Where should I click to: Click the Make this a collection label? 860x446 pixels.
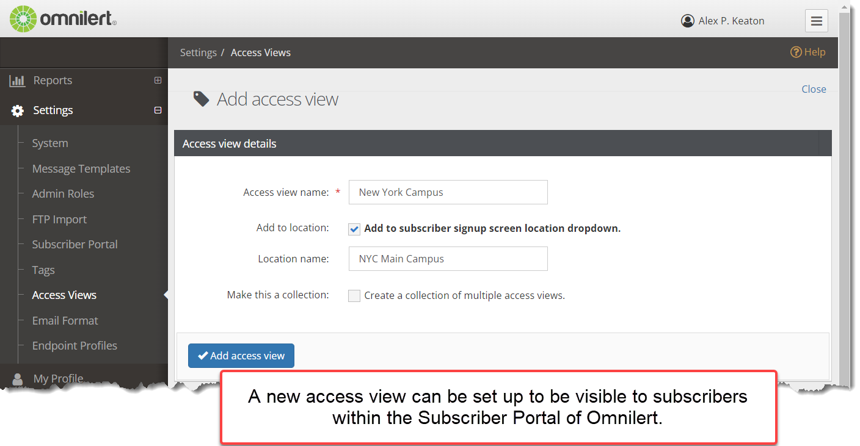coord(278,295)
